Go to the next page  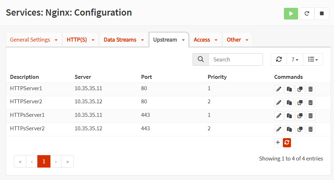pos(56,162)
